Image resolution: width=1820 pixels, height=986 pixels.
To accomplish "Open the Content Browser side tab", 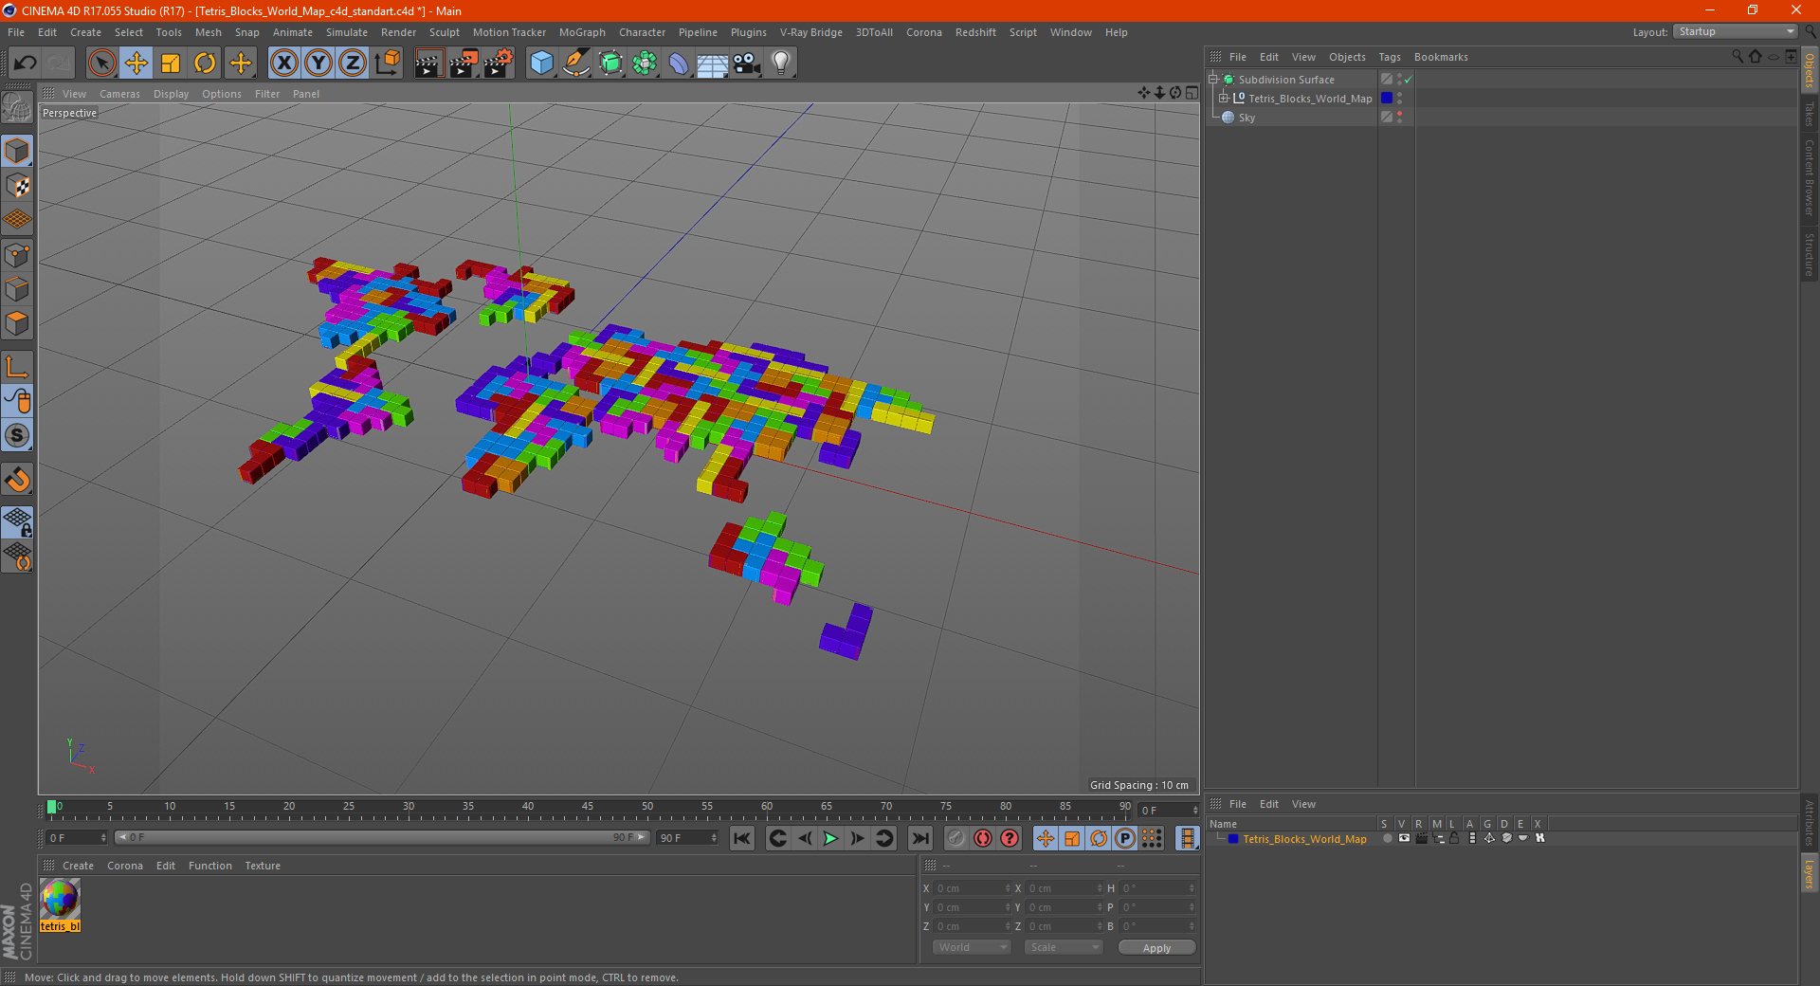I will point(1810,177).
